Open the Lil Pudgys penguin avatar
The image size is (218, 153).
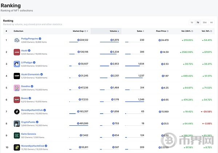[17, 64]
